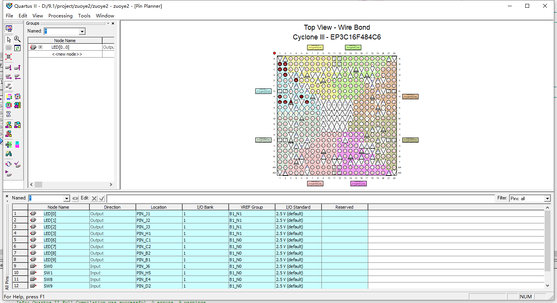Open the File menu
Viewport: 557px width, 303px height.
(9, 16)
